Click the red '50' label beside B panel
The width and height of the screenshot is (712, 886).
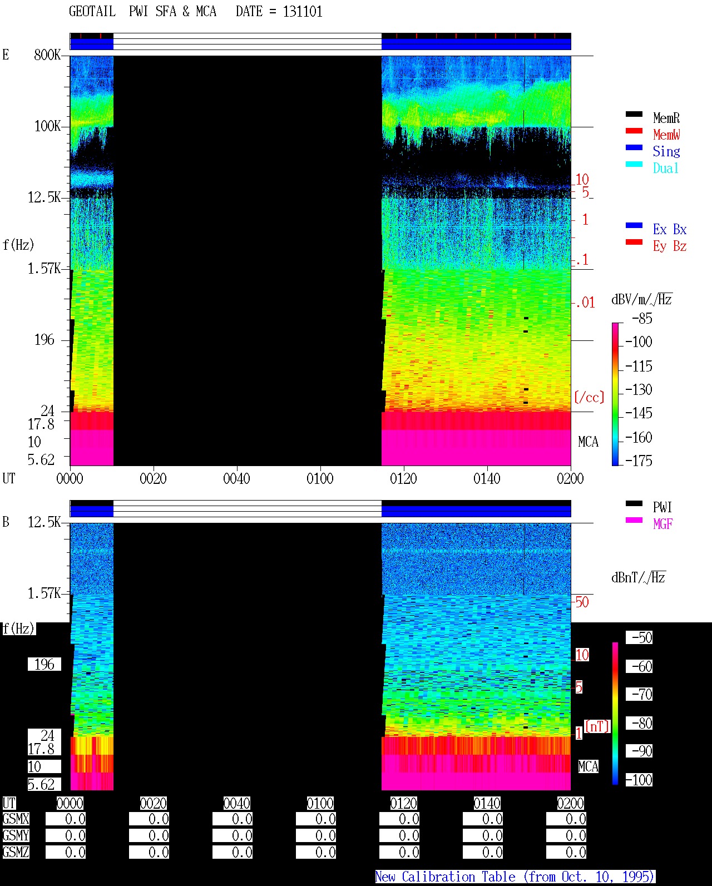(582, 602)
